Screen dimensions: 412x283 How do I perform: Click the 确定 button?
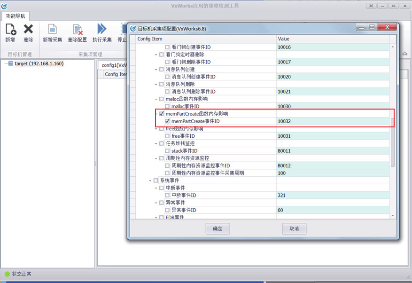pyautogui.click(x=218, y=229)
